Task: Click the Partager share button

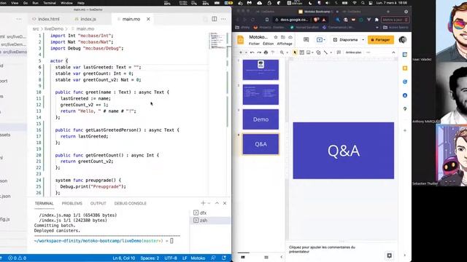Action: click(x=381, y=40)
